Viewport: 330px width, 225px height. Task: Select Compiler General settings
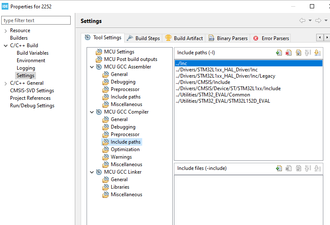click(x=119, y=119)
